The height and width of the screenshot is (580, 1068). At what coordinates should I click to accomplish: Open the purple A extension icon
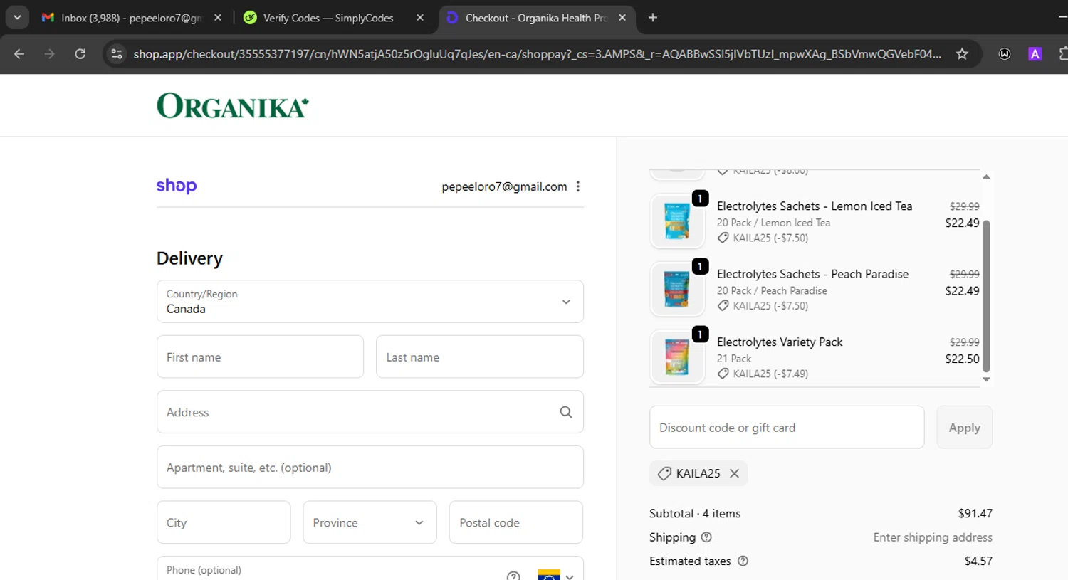pos(1035,54)
